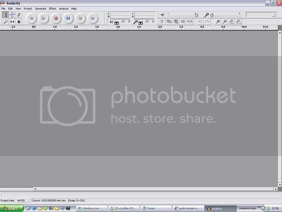Select the Draw pencil tool
The image size is (282, 212).
[19, 15]
